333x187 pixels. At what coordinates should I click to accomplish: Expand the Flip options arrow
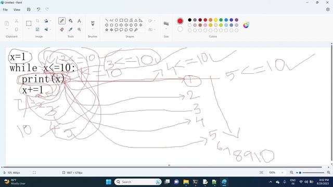(x=50, y=30)
